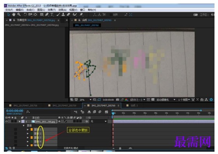The height and width of the screenshot is (154, 218).
Task: Open the 动画(A) menu
Action: (62, 10)
